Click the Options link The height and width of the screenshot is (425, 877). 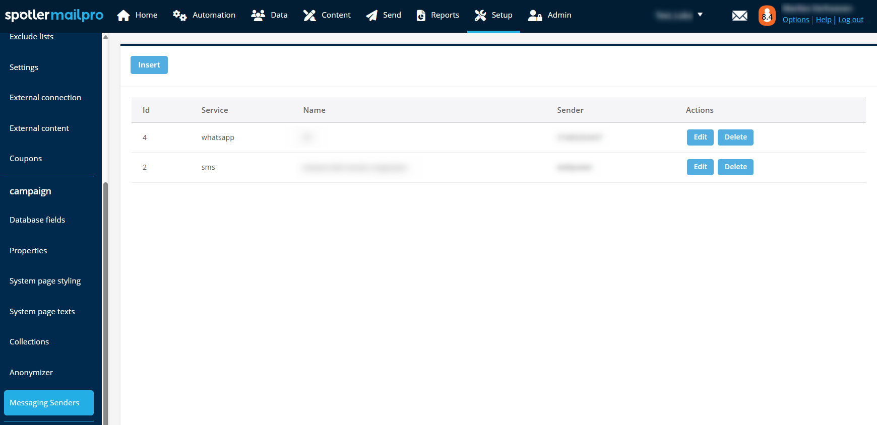(796, 20)
